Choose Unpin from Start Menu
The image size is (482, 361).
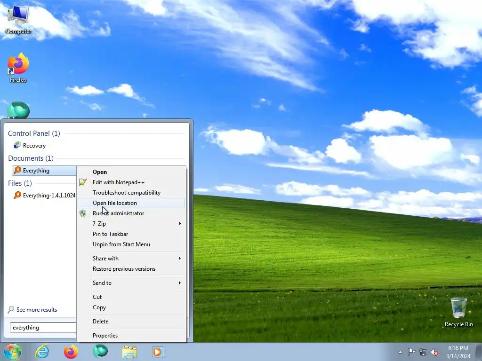(x=131, y=244)
